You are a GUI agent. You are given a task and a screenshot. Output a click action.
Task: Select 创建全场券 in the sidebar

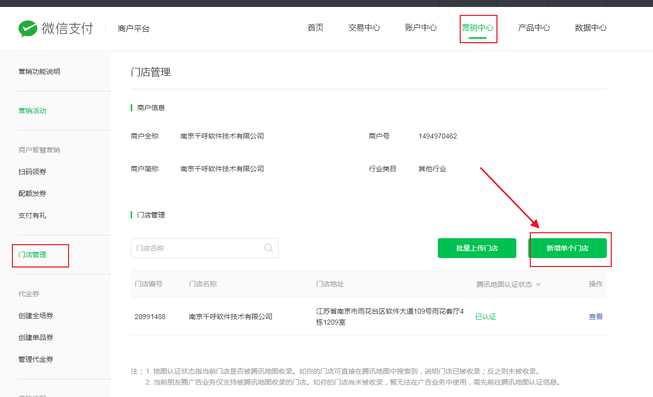click(36, 316)
